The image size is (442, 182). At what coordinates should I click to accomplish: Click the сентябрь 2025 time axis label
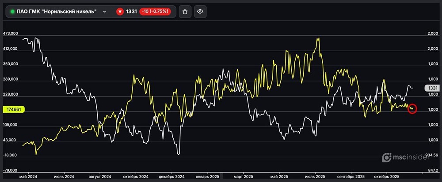click(x=351, y=177)
